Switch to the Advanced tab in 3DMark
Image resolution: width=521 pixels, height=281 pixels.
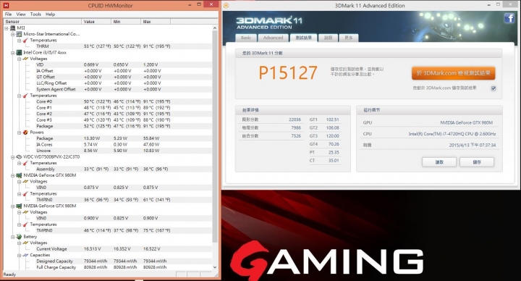[273, 38]
